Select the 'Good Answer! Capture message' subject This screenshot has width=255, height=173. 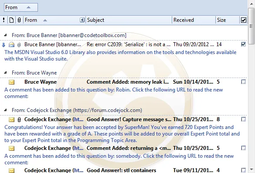[x=129, y=119]
